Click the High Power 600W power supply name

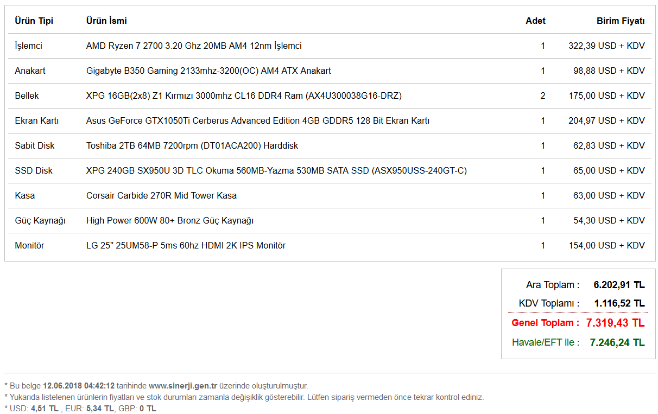(170, 221)
